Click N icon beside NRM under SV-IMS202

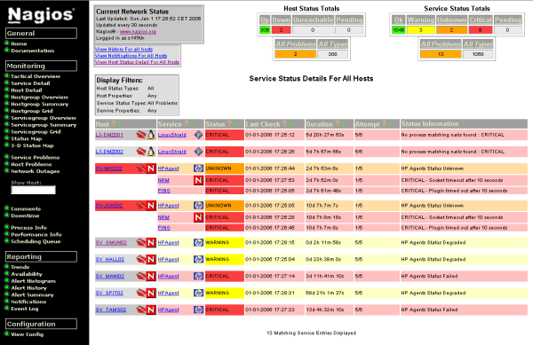coord(198,180)
